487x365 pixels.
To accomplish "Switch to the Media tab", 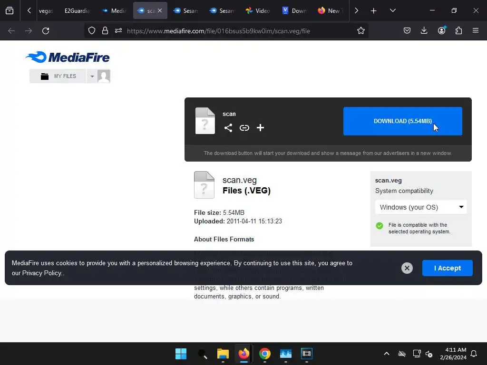I will pos(114,11).
